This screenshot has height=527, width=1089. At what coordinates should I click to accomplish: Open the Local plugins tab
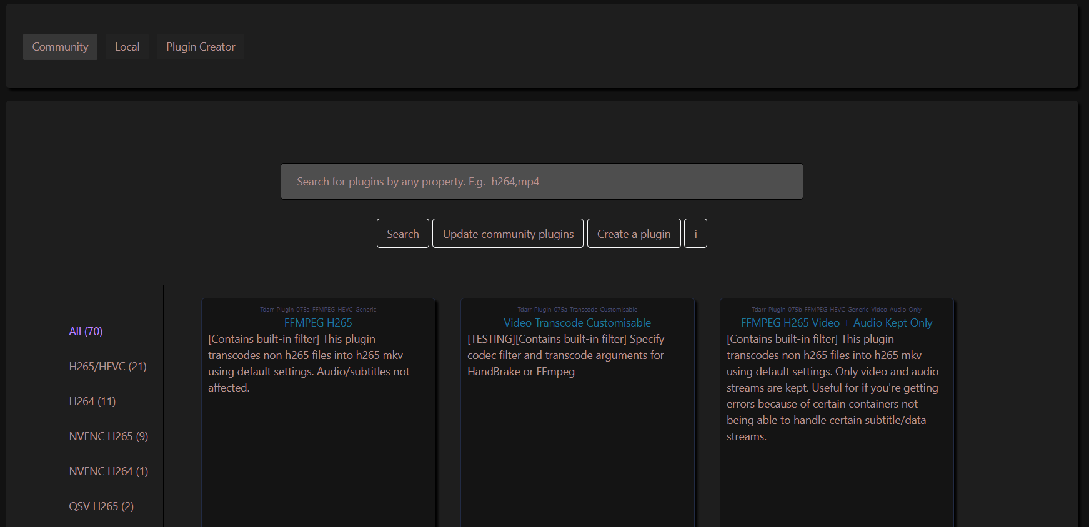pos(127,47)
